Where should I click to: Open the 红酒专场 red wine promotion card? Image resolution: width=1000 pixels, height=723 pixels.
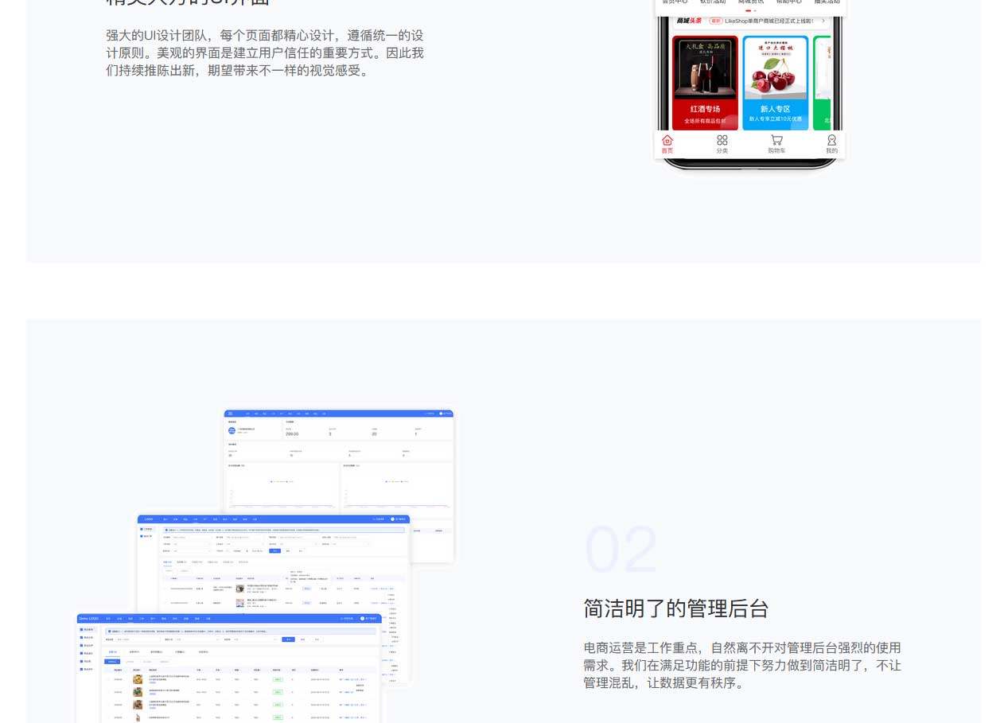[x=705, y=83]
